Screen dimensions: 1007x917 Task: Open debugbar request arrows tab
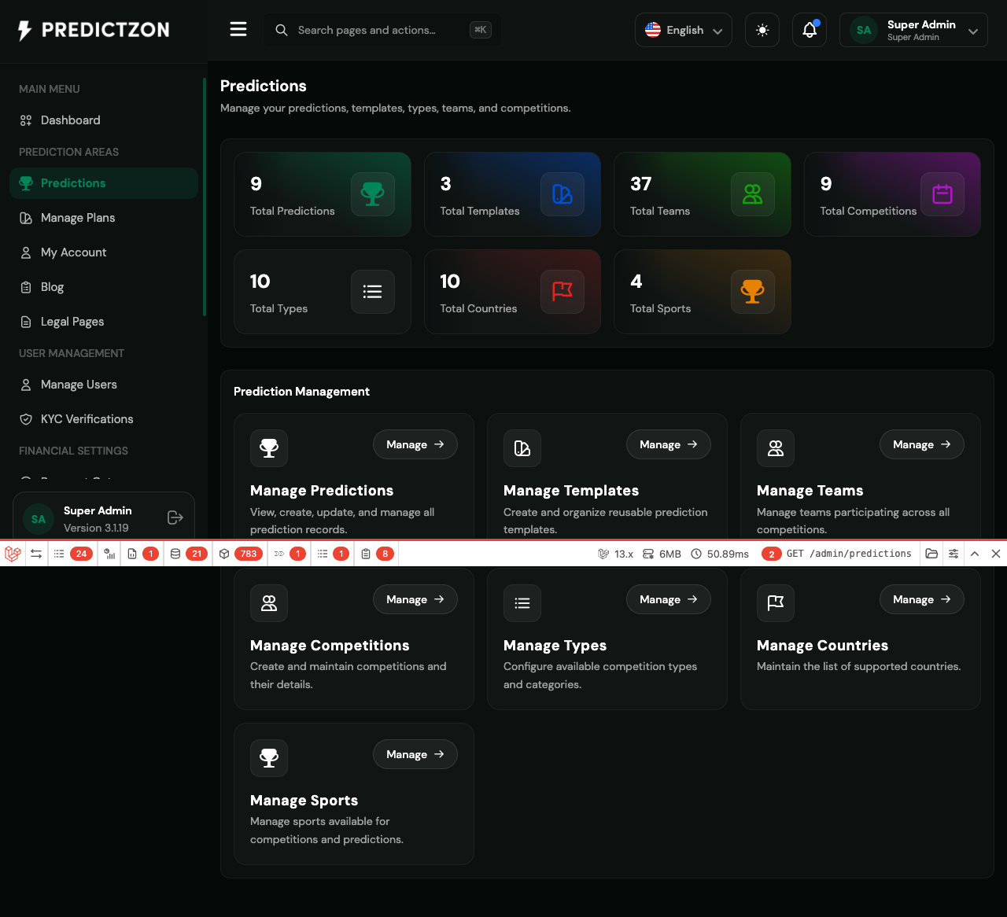click(x=36, y=554)
